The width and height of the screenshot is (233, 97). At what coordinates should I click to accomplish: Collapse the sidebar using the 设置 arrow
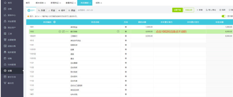pos(23,71)
